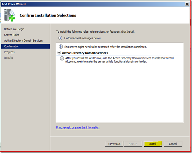Click info icon beside 2 informational messages
The image size is (192, 153).
60,38
